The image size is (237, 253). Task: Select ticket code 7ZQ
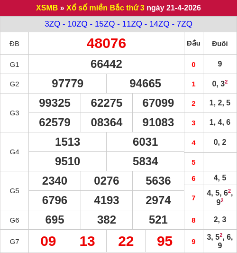pyautogui.click(x=185, y=24)
